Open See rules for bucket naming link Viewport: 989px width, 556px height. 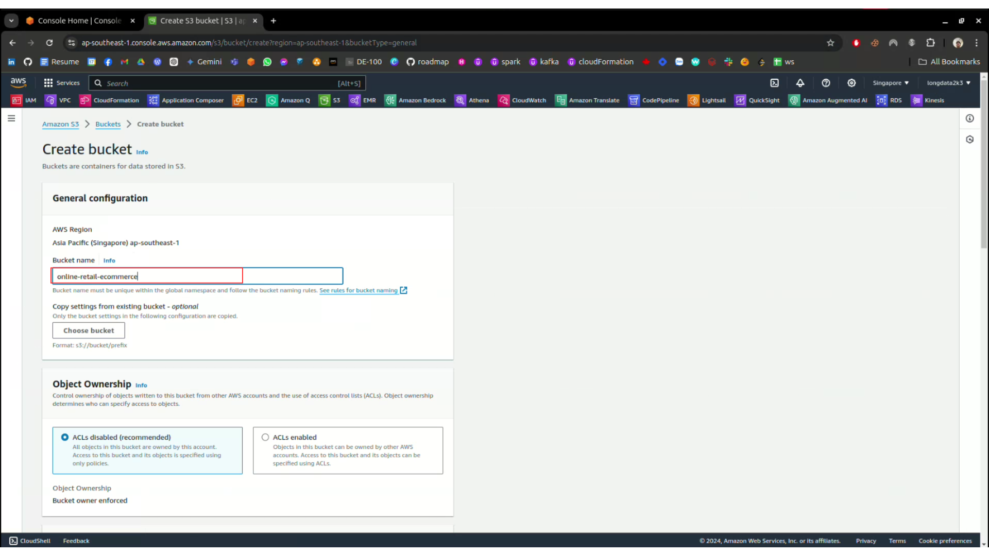[x=359, y=290]
